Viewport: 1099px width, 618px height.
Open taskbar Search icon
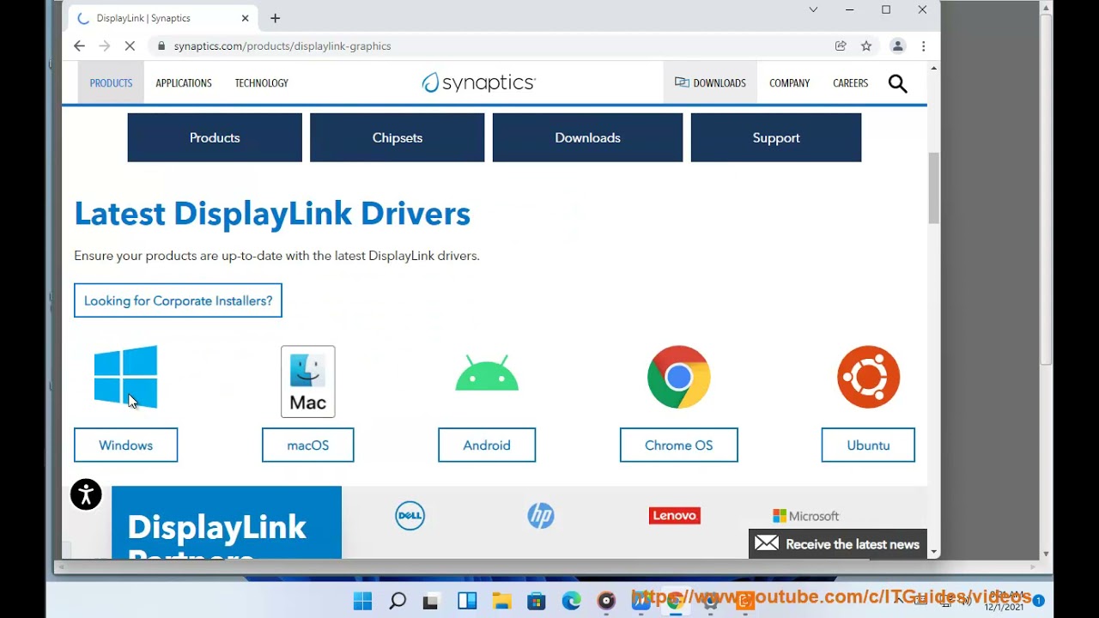[398, 602]
